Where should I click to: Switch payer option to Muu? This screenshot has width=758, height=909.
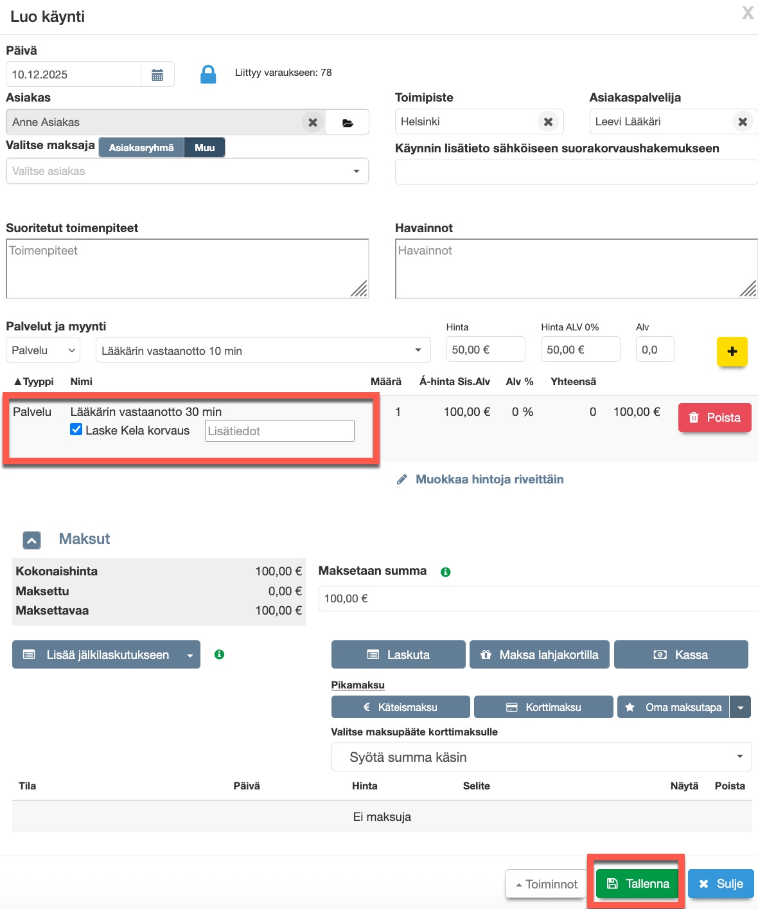point(204,147)
